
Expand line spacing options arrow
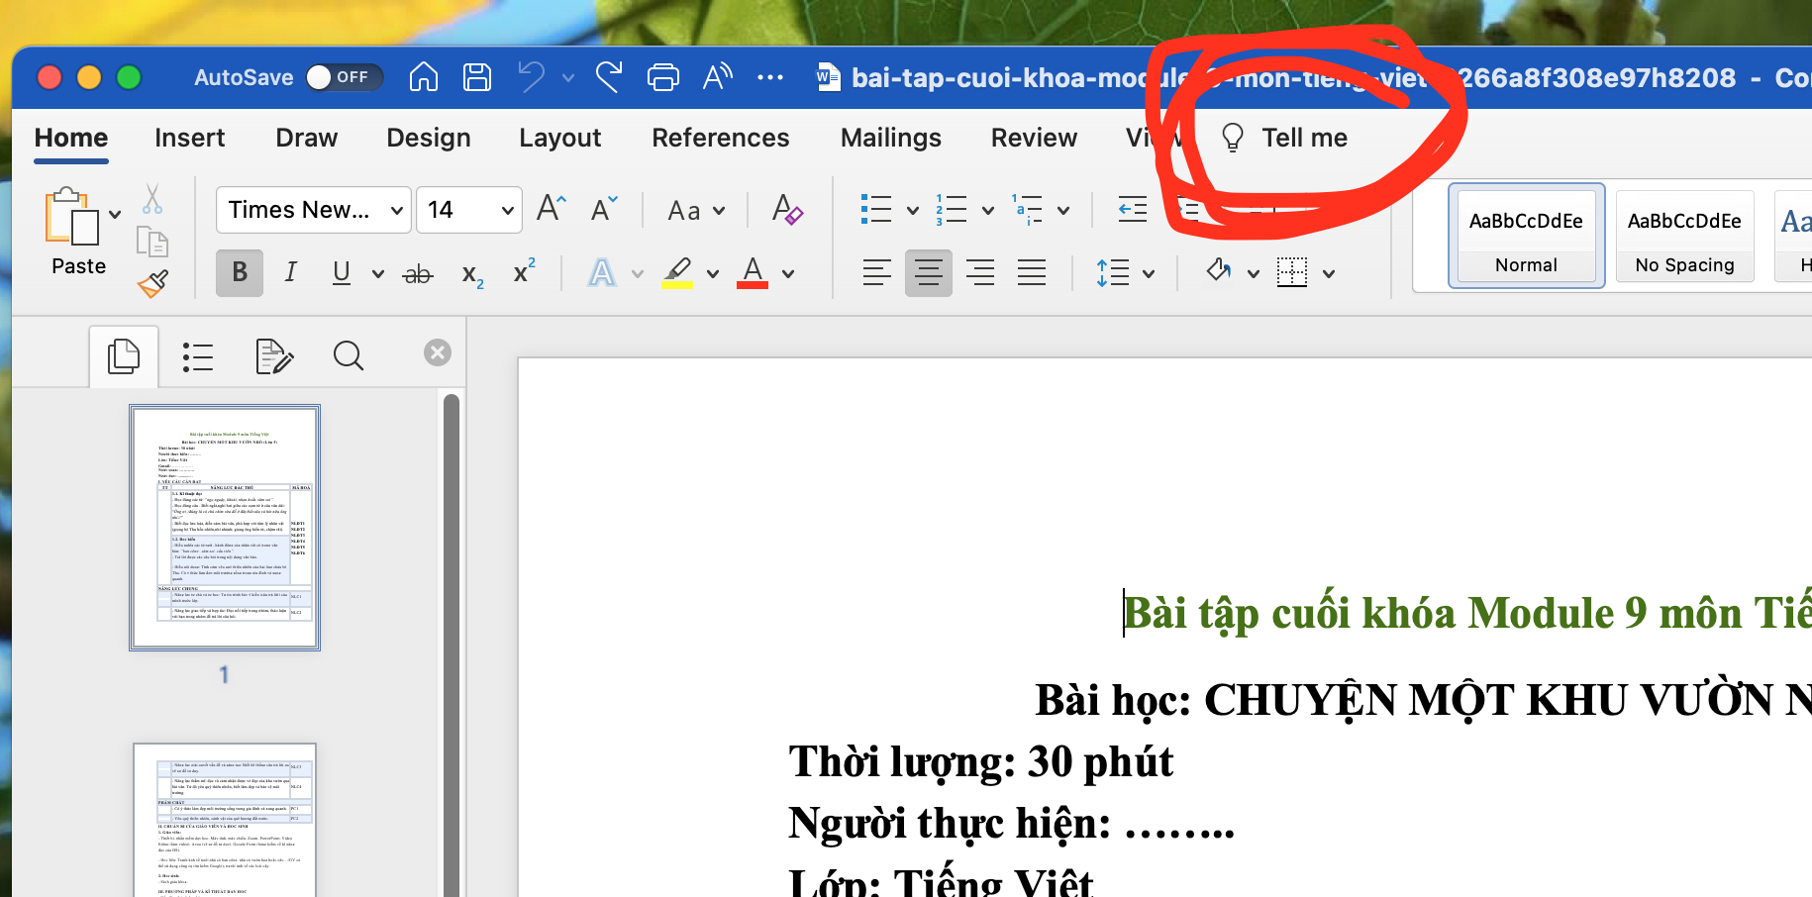point(1149,273)
